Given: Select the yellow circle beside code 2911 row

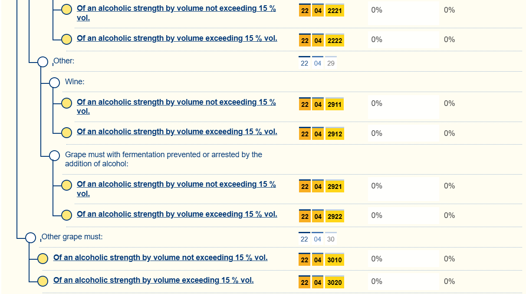Looking at the screenshot, I should coord(66,103).
